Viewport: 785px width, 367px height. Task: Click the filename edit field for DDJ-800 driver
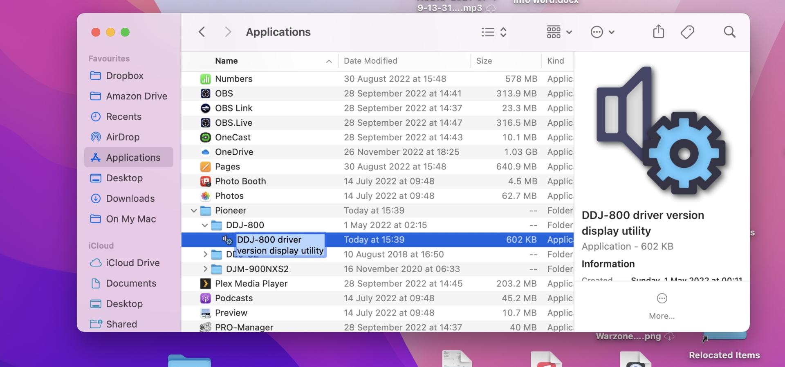[280, 245]
